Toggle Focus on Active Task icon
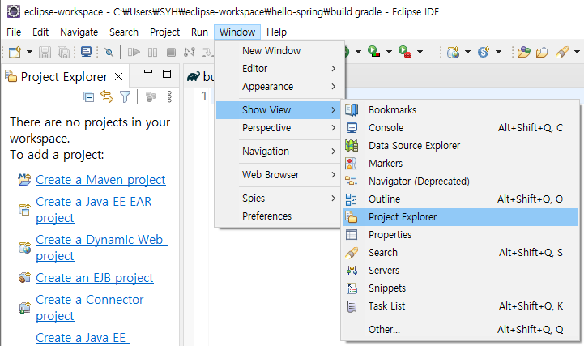Image resolution: width=584 pixels, height=346 pixels. click(x=151, y=97)
